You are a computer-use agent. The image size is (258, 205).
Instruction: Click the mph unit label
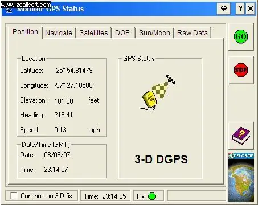tap(94, 130)
